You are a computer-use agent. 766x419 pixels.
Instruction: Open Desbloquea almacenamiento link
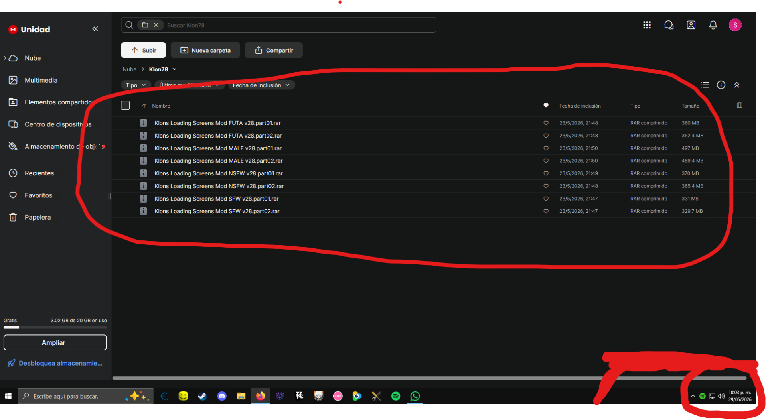tap(55, 363)
